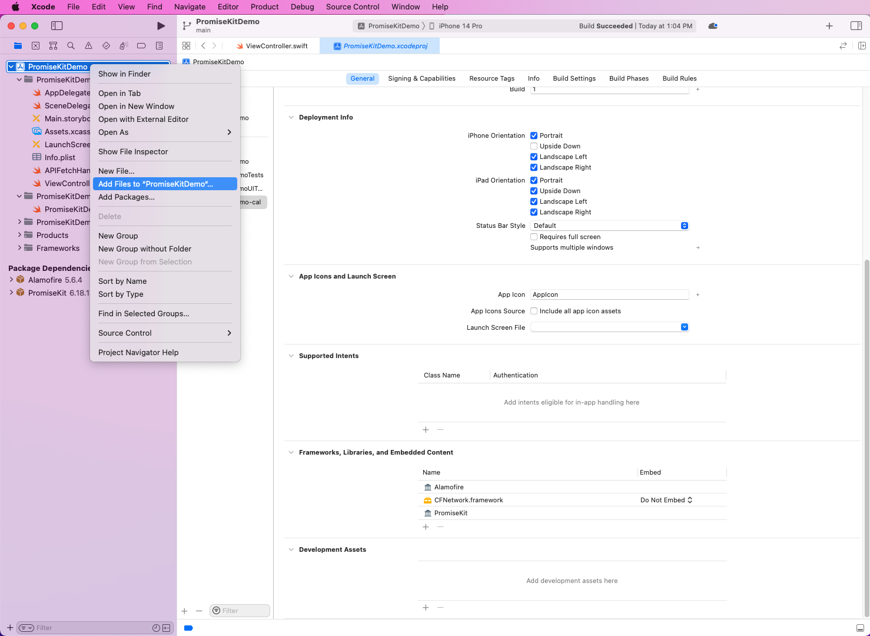Uncheck iPad Landscape Left
The image size is (870, 636).
[x=534, y=201]
